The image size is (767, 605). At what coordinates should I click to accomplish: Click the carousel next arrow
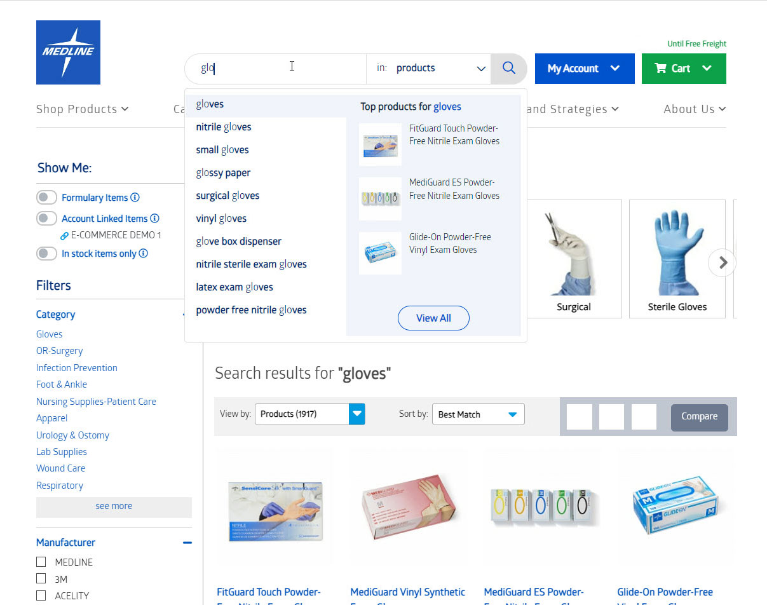click(723, 262)
